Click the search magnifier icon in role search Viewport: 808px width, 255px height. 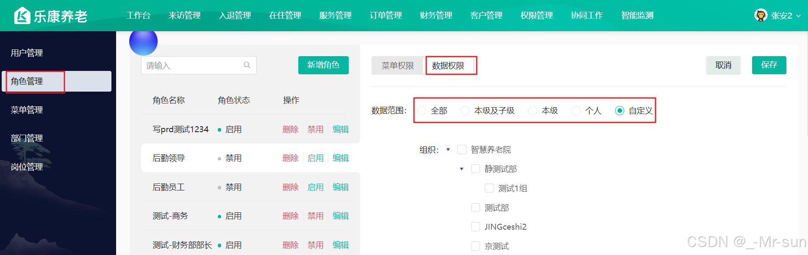click(247, 65)
